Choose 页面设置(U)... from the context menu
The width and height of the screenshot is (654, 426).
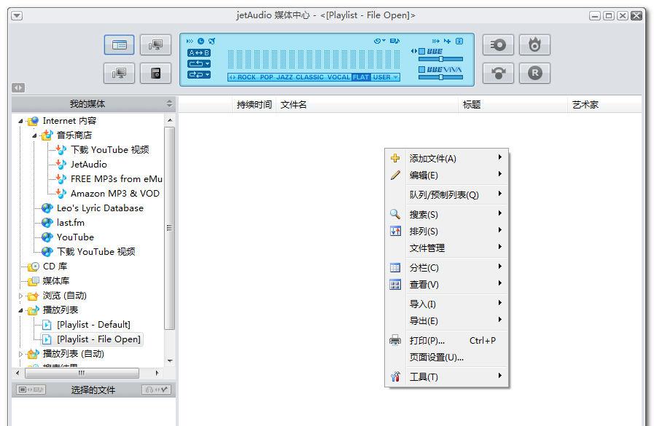(x=446, y=357)
